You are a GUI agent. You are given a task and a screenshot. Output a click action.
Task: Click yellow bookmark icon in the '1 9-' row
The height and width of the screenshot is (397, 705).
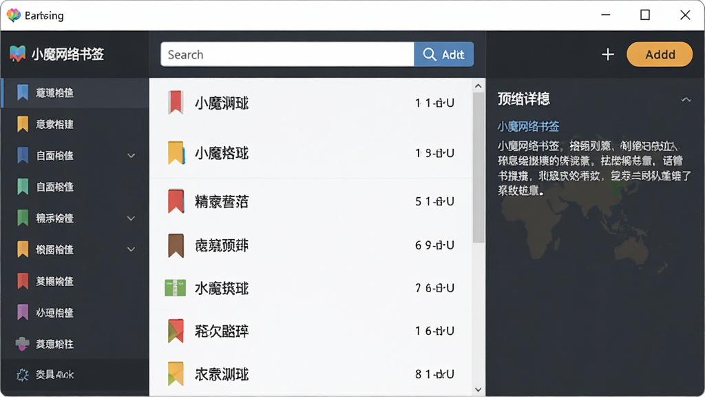pos(176,152)
